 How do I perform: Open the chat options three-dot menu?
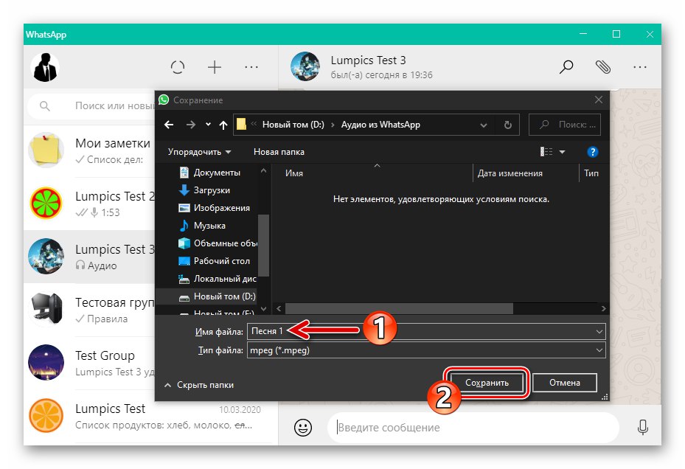point(640,66)
